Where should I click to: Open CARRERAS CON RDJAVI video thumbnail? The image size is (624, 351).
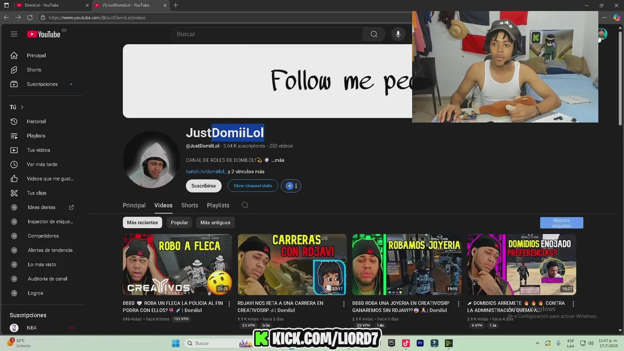(x=292, y=265)
